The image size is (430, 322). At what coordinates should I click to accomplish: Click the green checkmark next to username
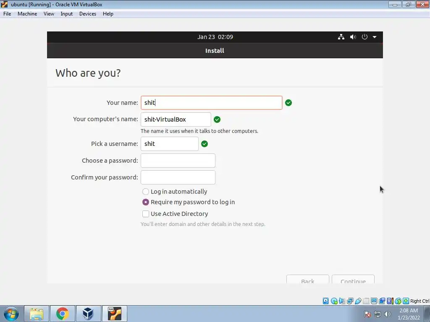pyautogui.click(x=205, y=144)
